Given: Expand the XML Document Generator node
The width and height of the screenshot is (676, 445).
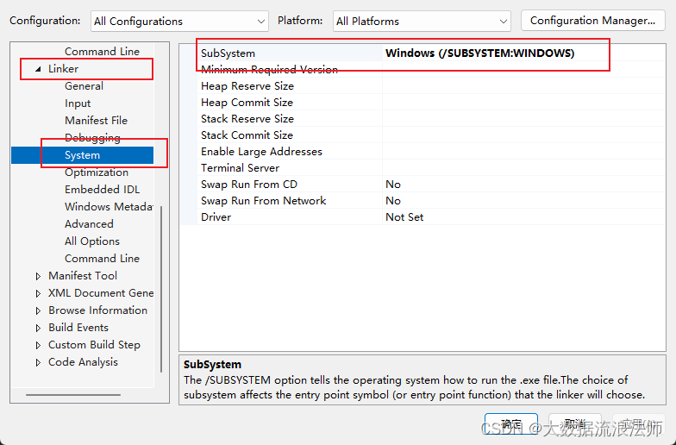Looking at the screenshot, I should pyautogui.click(x=38, y=293).
